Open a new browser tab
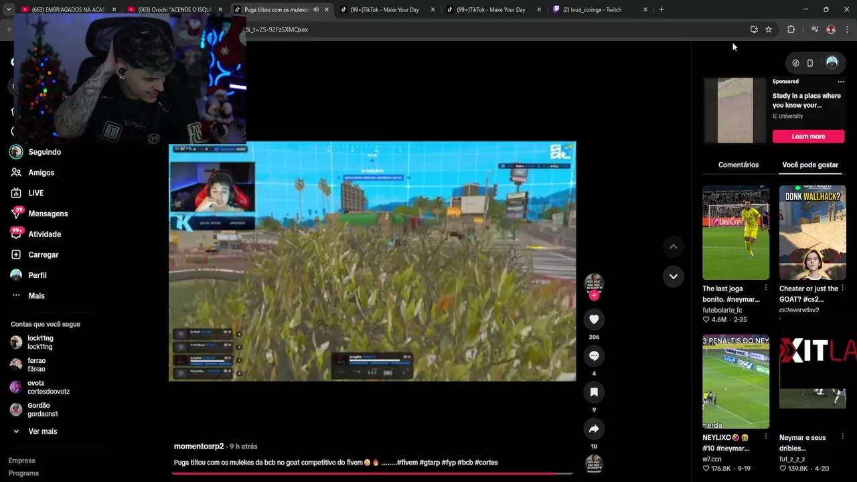 click(x=661, y=9)
